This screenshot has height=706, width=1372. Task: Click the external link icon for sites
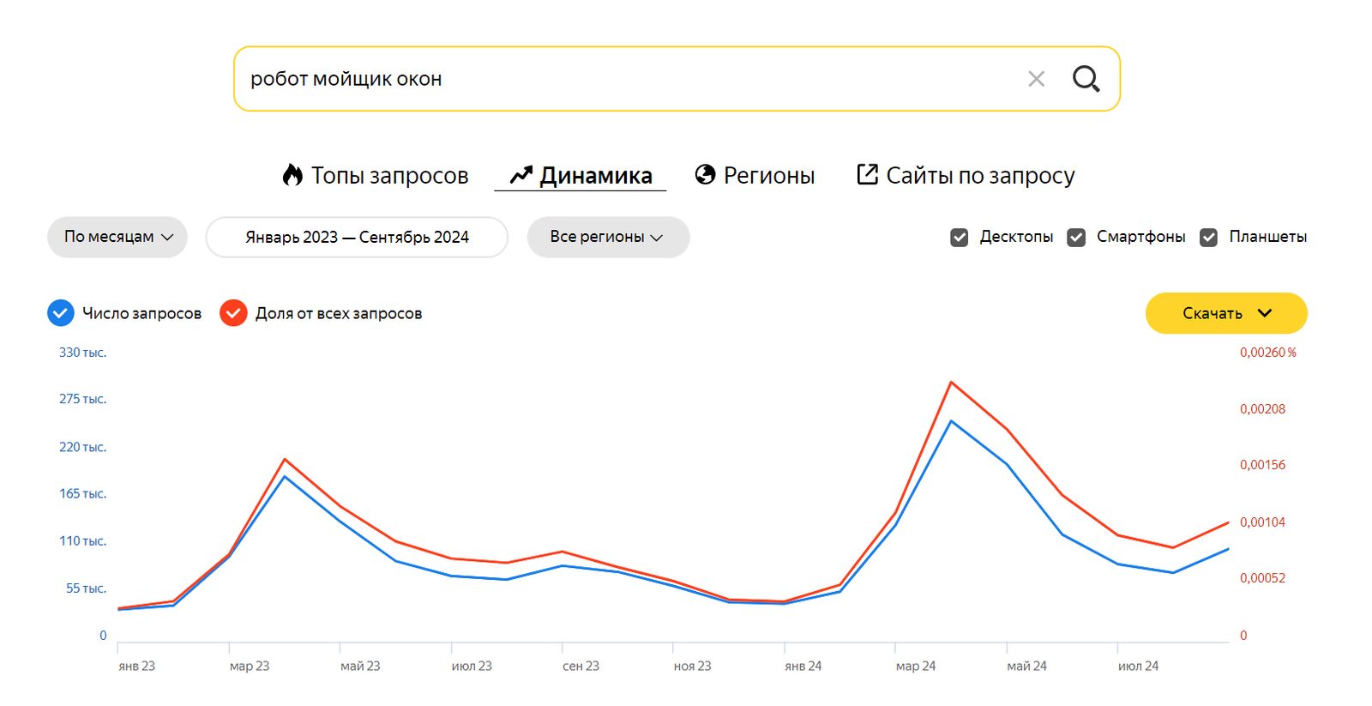[867, 174]
